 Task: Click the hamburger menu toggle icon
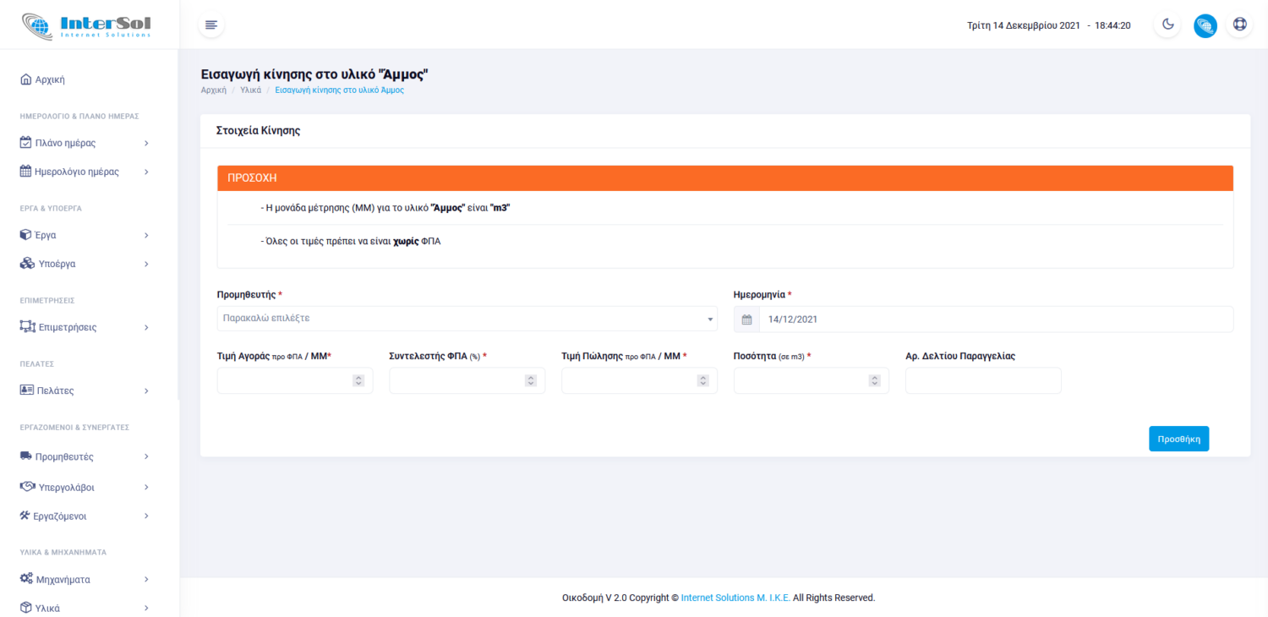211,25
